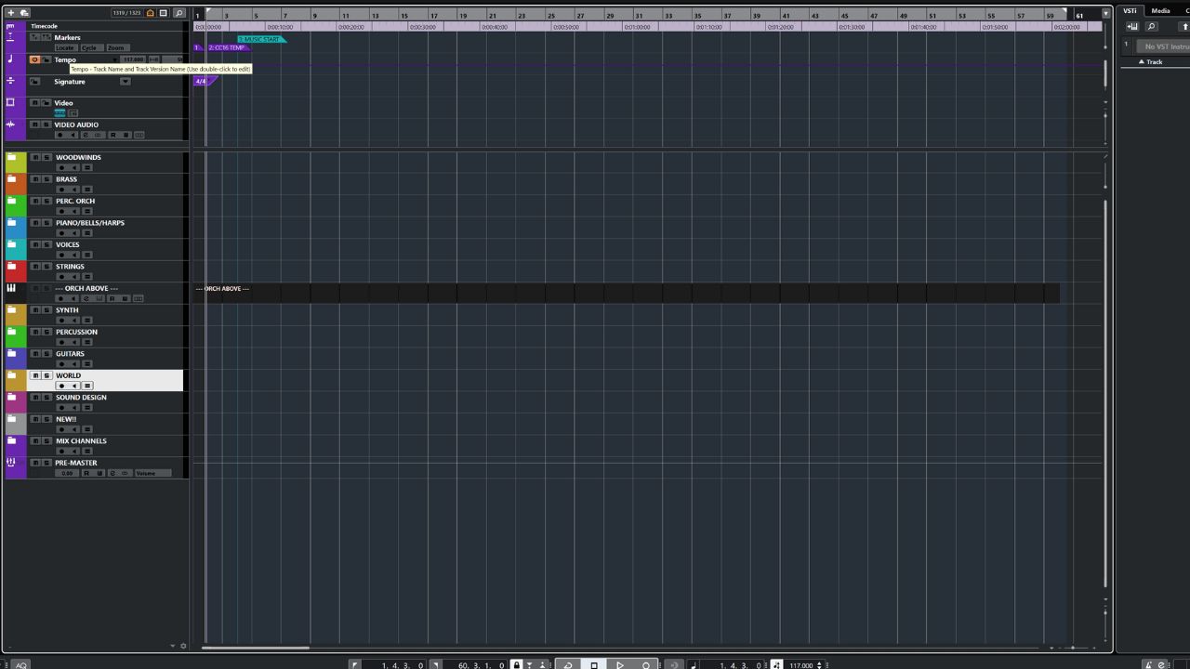Viewport: 1190px width, 669px height.
Task: Expand the VOICES folder track
Action: [x=11, y=244]
